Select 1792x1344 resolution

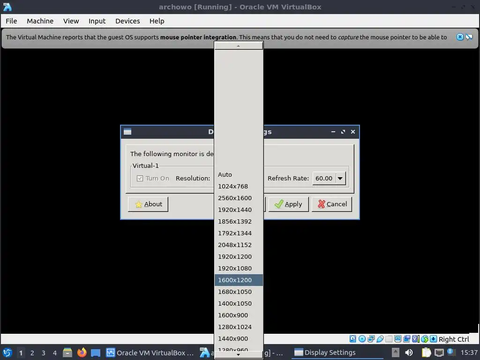[239, 233]
